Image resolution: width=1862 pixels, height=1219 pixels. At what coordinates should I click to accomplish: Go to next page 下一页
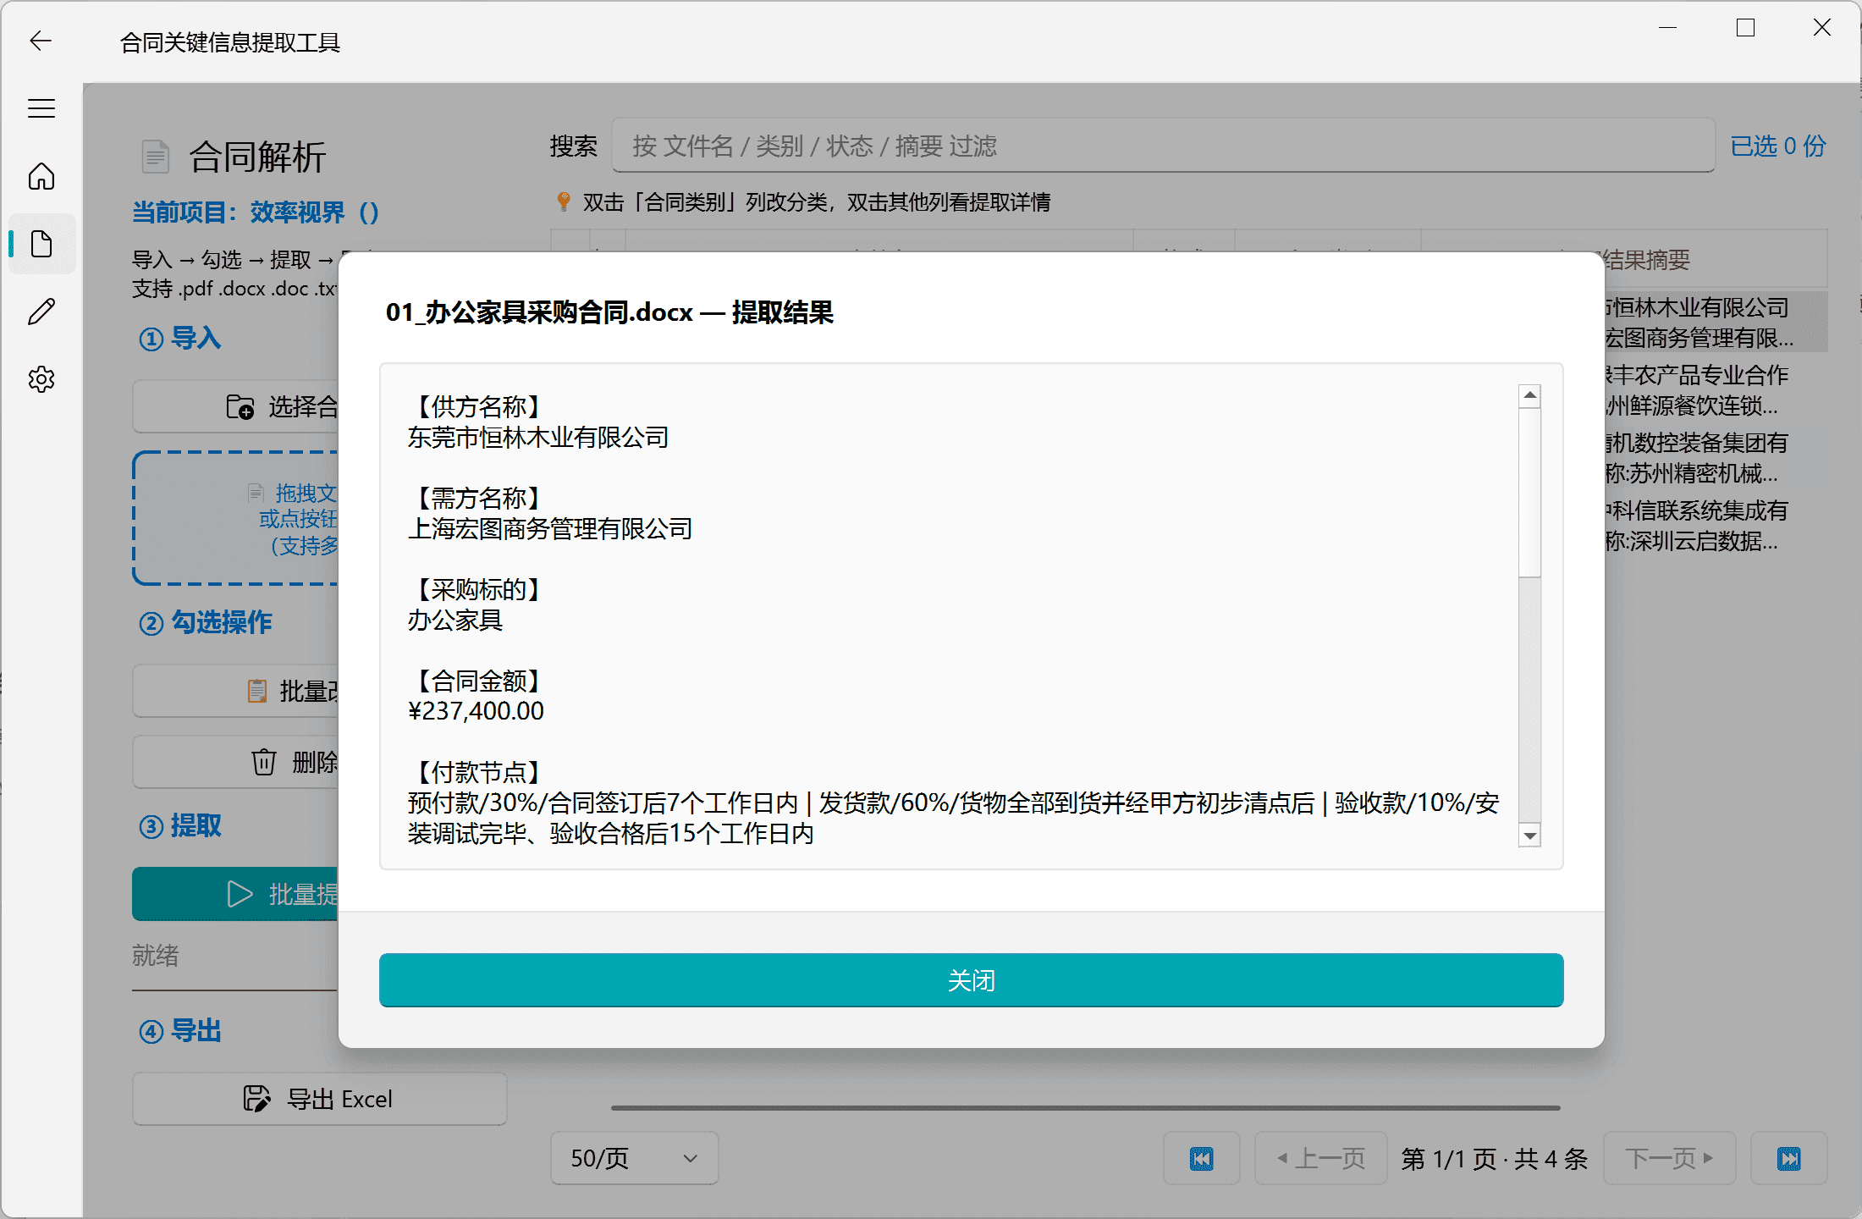pyautogui.click(x=1670, y=1158)
